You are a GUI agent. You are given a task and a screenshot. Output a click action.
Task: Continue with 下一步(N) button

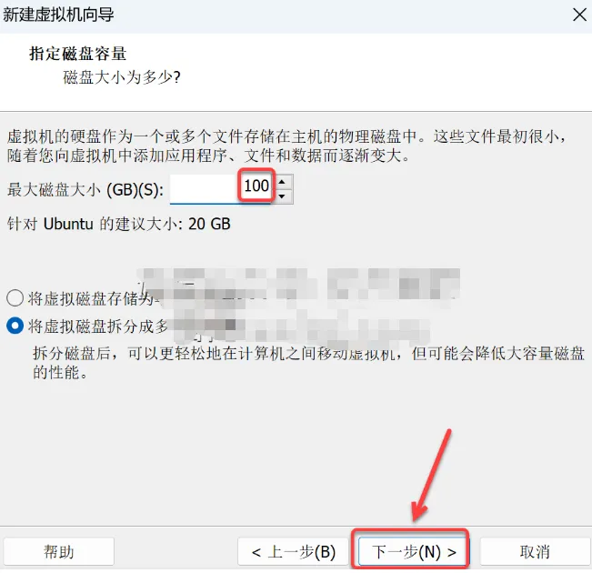pyautogui.click(x=412, y=552)
